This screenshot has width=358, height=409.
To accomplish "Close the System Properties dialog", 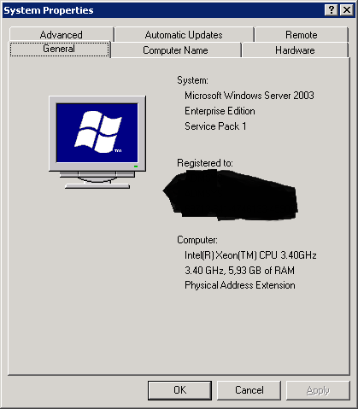I will click(347, 10).
